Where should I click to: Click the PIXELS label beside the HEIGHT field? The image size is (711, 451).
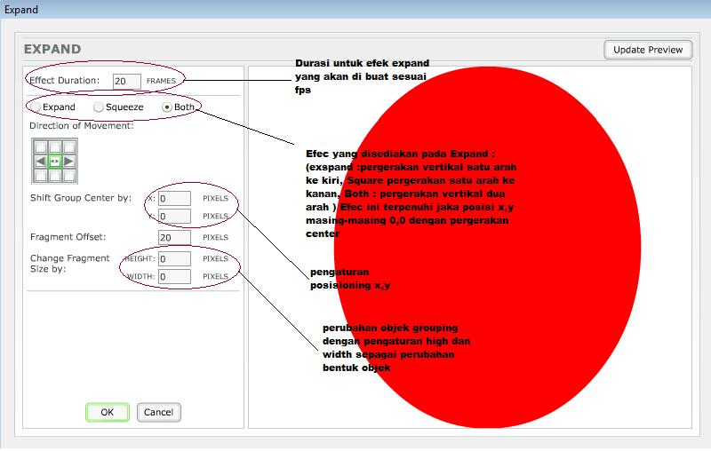click(x=215, y=258)
